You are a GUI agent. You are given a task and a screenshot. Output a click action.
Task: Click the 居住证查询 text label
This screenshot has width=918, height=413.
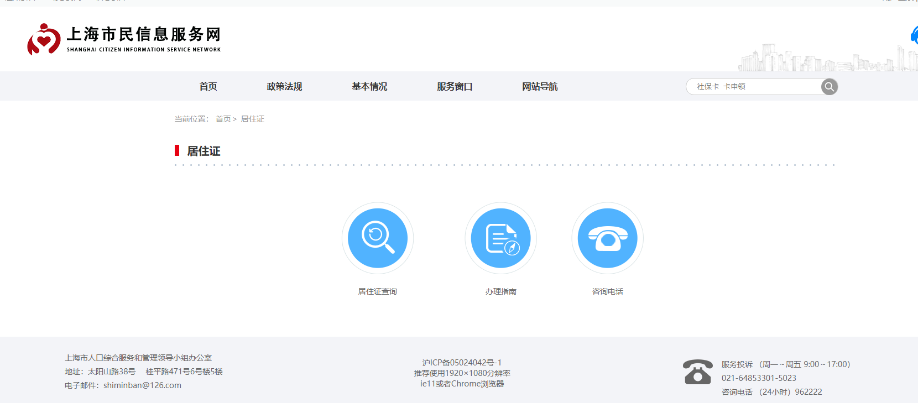(378, 291)
